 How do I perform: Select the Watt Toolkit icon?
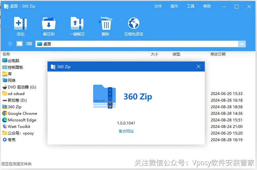click(5, 126)
